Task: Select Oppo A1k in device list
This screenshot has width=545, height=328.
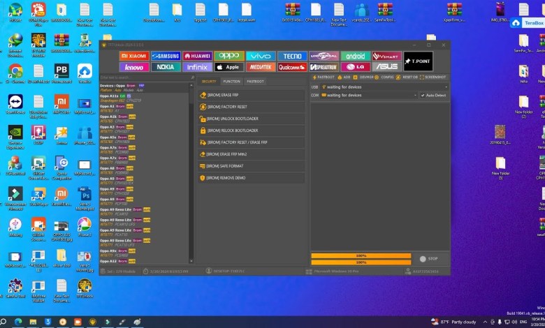Action: 144,119
